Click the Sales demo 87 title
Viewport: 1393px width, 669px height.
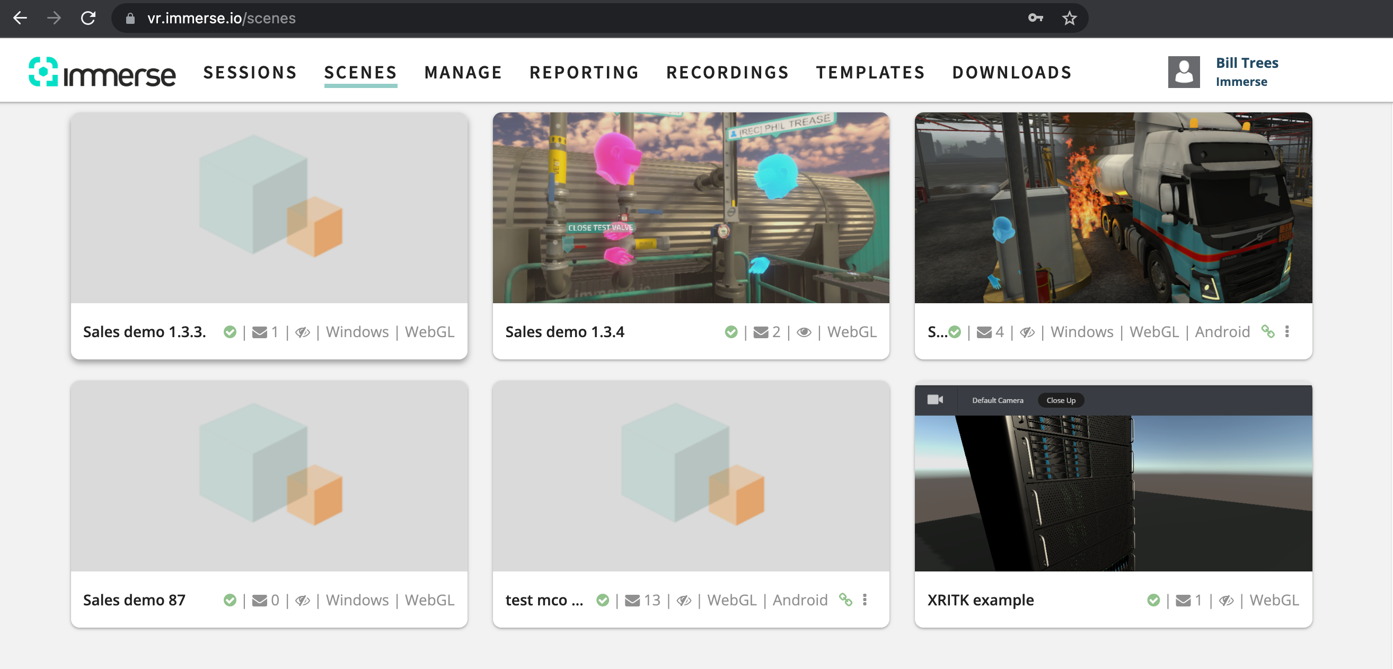(134, 600)
